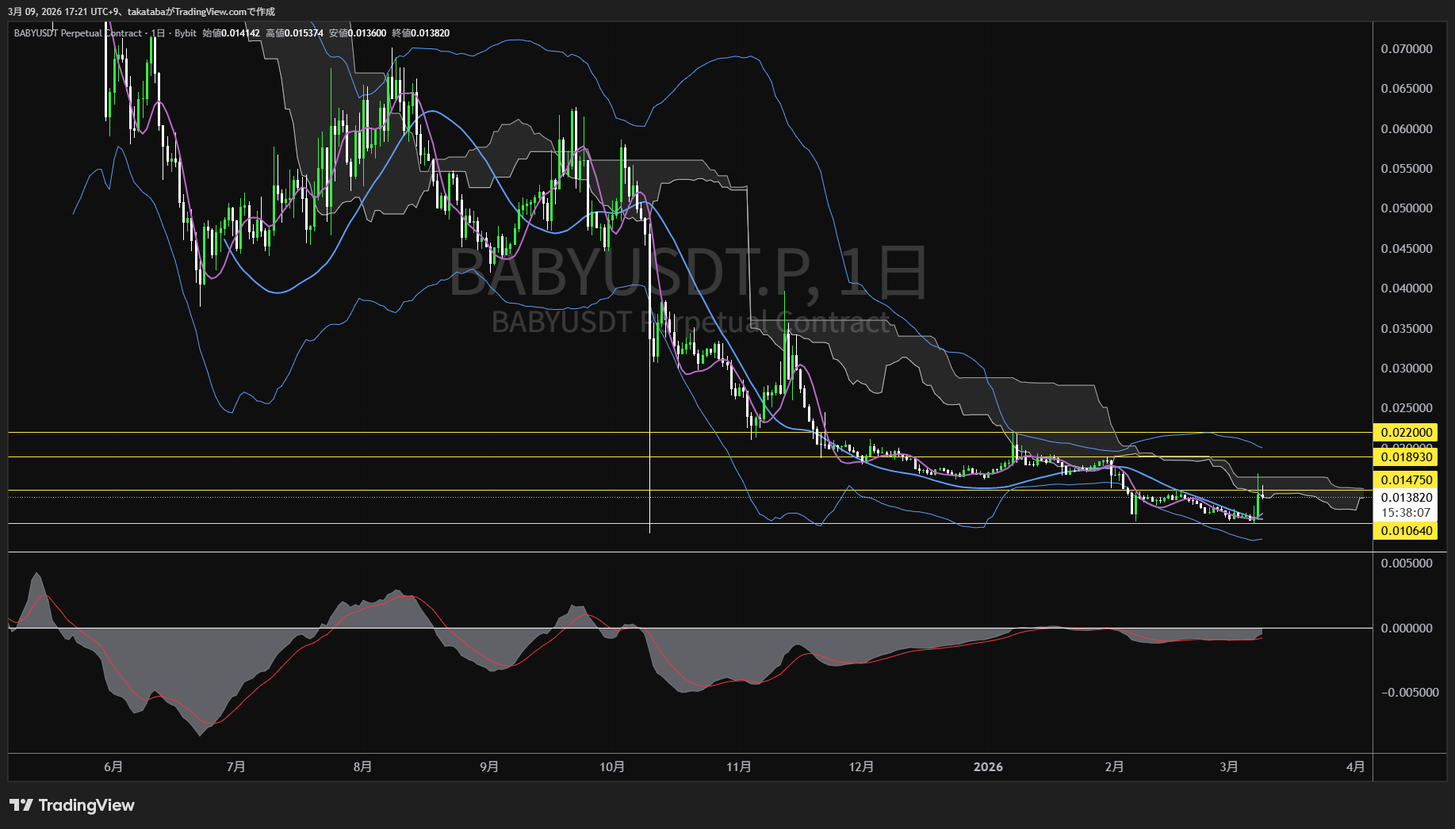Click the 10月 label on time axis
1455x829 pixels.
pos(612,766)
